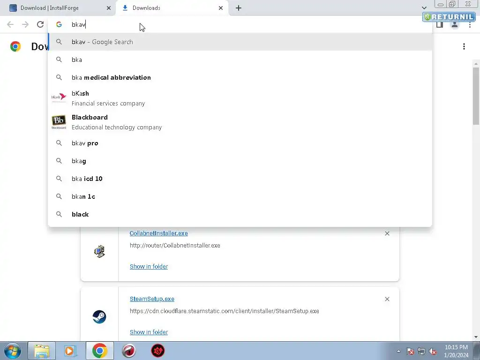Go forward to next page
Viewport: 480px width, 360px height.
click(25, 24)
